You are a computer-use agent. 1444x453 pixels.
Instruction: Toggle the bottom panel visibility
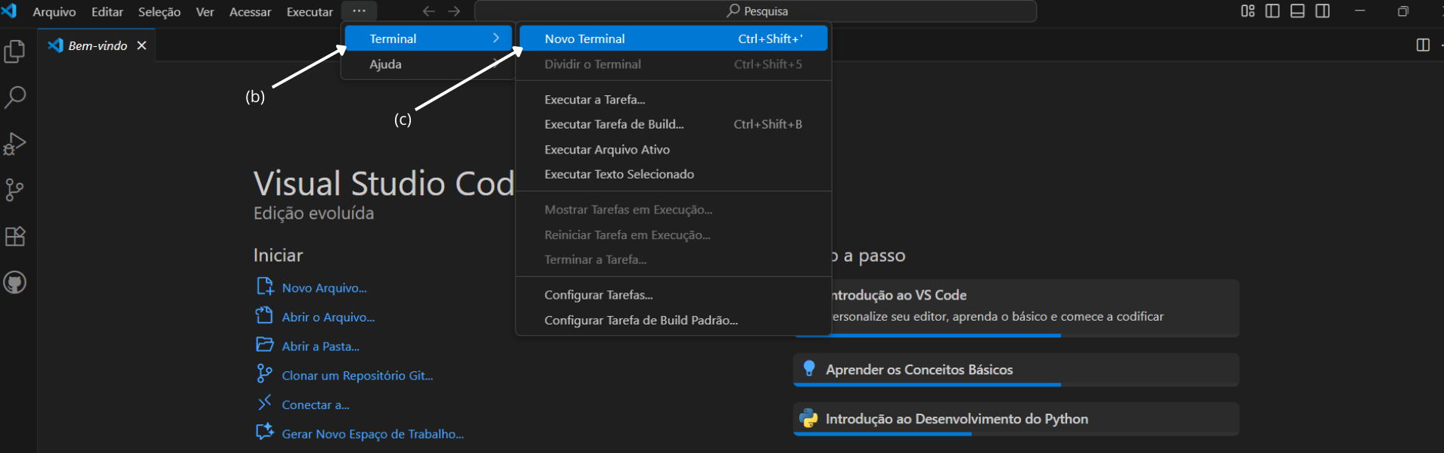point(1298,11)
